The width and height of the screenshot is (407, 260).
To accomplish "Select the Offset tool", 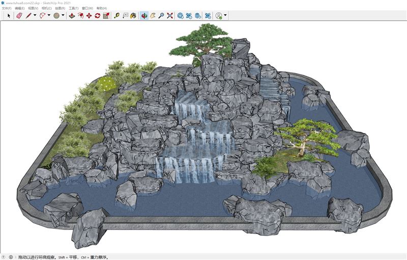I will pyautogui.click(x=80, y=16).
